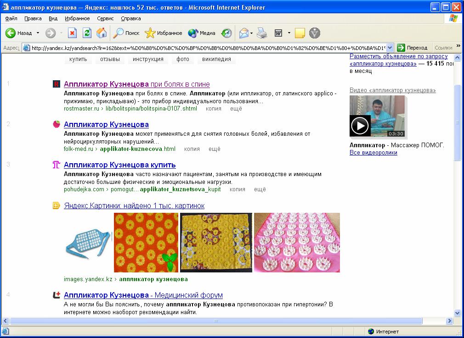This screenshot has height=338, width=464.
Task: Open the Назад history dropdown arrow
Action: [x=38, y=33]
